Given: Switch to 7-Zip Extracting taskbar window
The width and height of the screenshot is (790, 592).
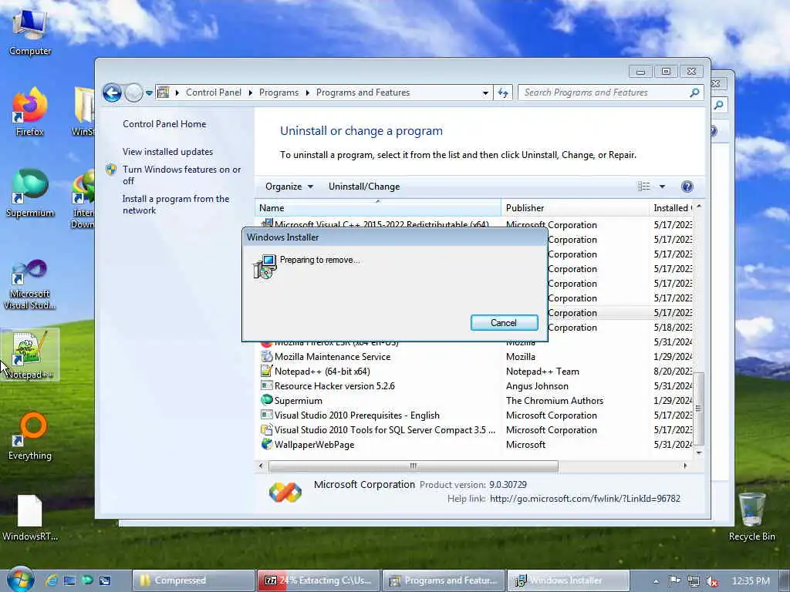Looking at the screenshot, I should (319, 580).
